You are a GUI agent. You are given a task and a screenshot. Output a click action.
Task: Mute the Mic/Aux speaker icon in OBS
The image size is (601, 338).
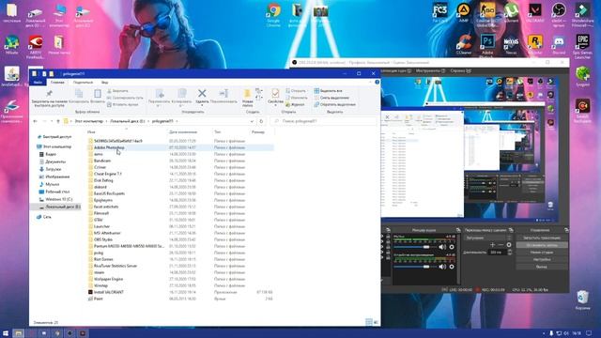click(442, 247)
